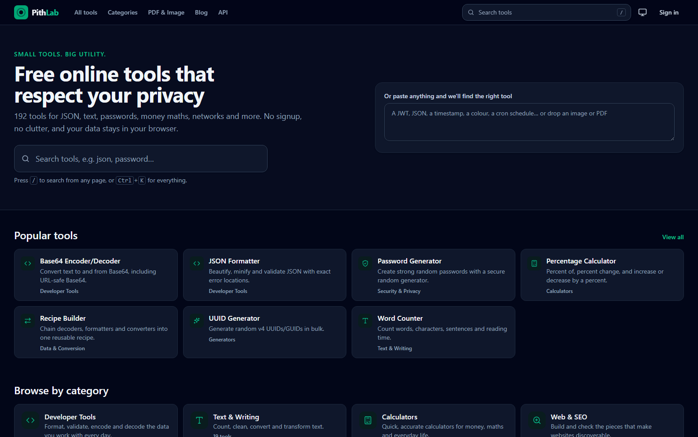Click the paste-anything textarea
Screen dimensions: 698x437
(529, 122)
